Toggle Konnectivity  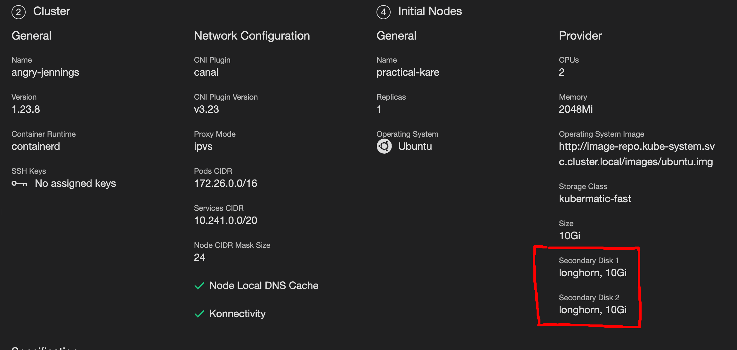click(x=237, y=314)
